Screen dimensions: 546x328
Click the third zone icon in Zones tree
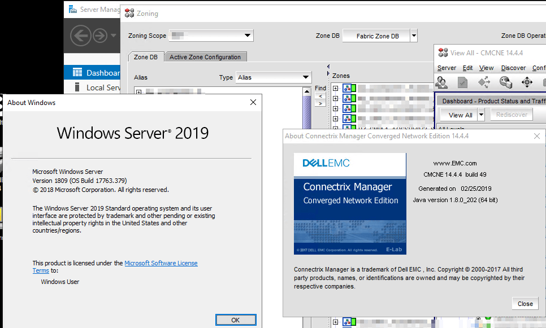349,108
